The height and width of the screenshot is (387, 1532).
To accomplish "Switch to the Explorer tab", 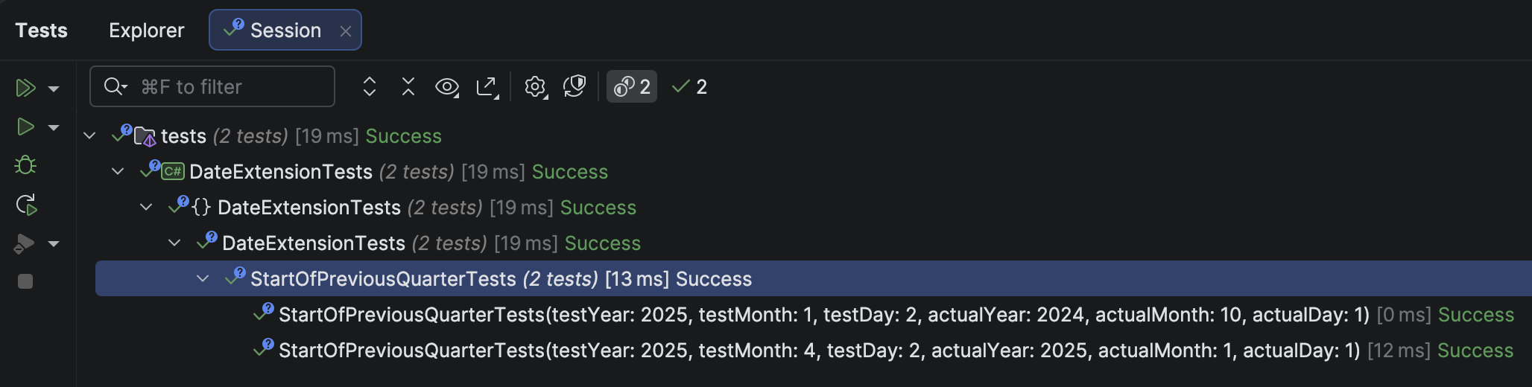I will (146, 31).
